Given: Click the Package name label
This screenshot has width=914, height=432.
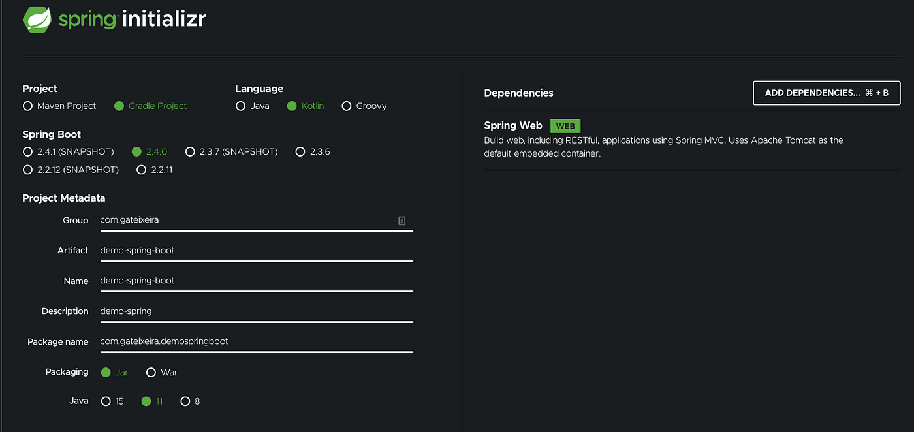Looking at the screenshot, I should [x=57, y=342].
